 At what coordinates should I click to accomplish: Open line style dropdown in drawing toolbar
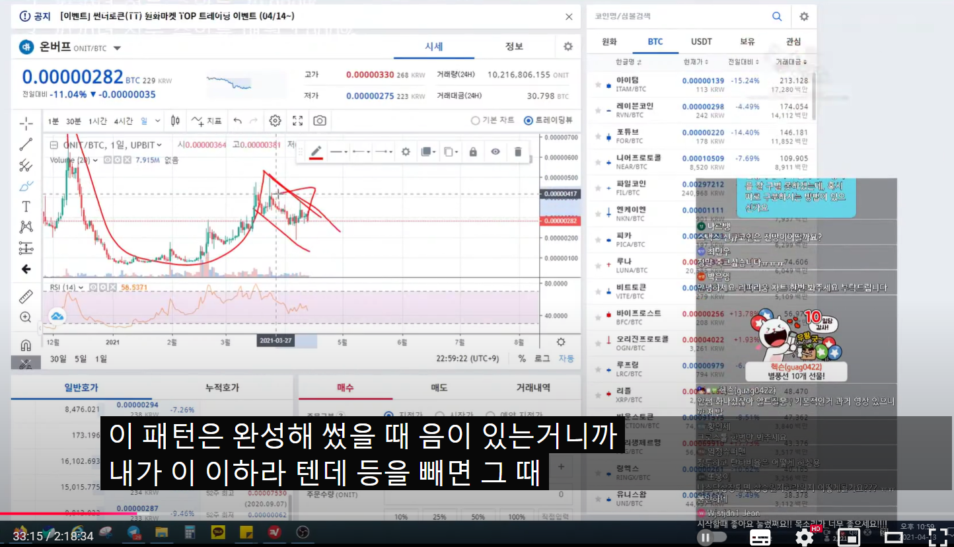(340, 152)
